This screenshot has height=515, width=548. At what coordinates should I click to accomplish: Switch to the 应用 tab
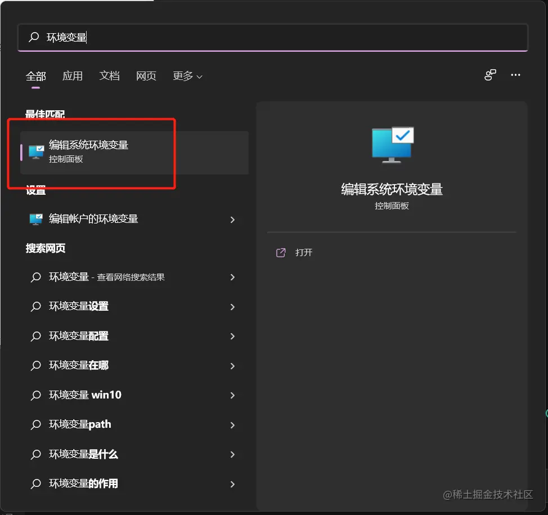73,76
